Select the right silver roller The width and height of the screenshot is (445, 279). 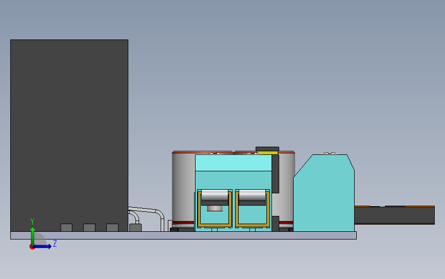[x=253, y=195]
